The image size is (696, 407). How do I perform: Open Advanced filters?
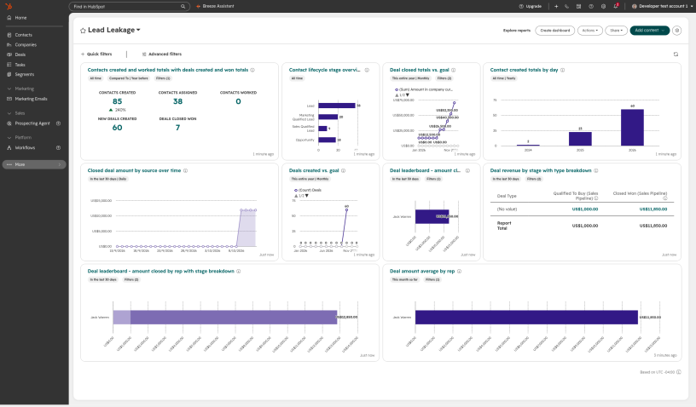(161, 54)
